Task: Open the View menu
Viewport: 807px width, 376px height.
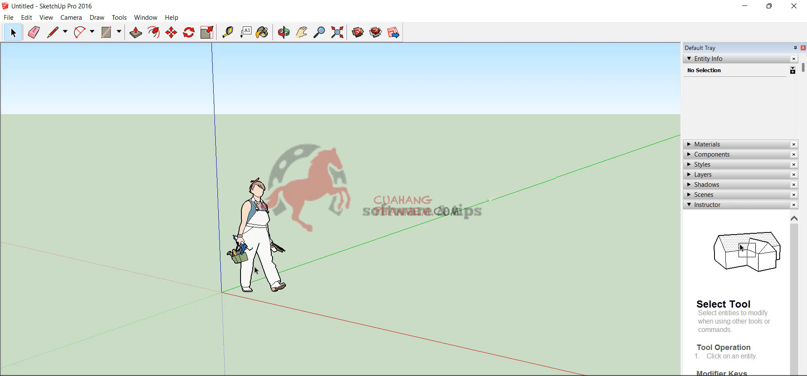Action: tap(46, 17)
